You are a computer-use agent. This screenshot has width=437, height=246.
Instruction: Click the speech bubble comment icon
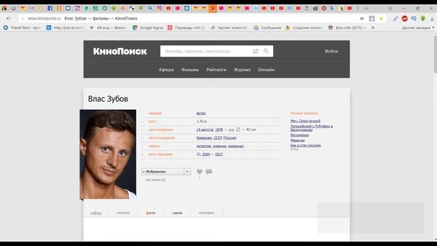(x=209, y=172)
